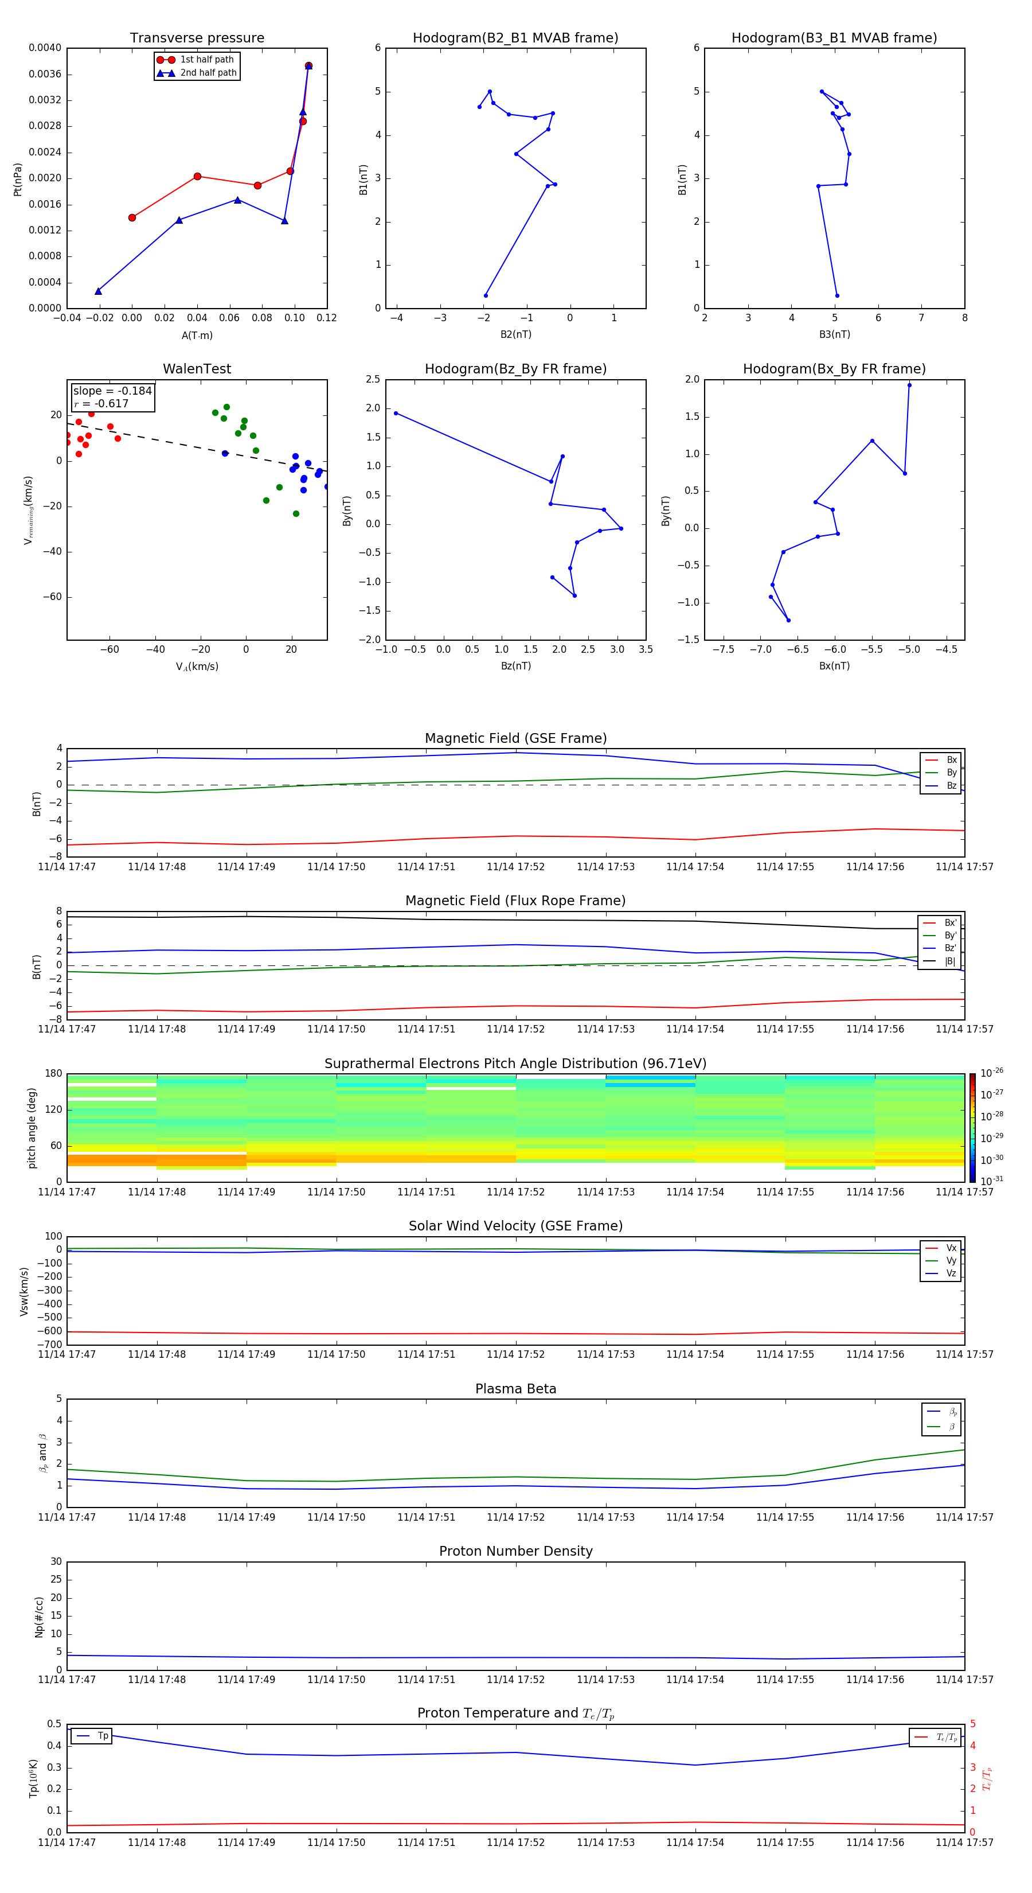Click the 'VA(km/s)' x-axis label

coord(197,667)
